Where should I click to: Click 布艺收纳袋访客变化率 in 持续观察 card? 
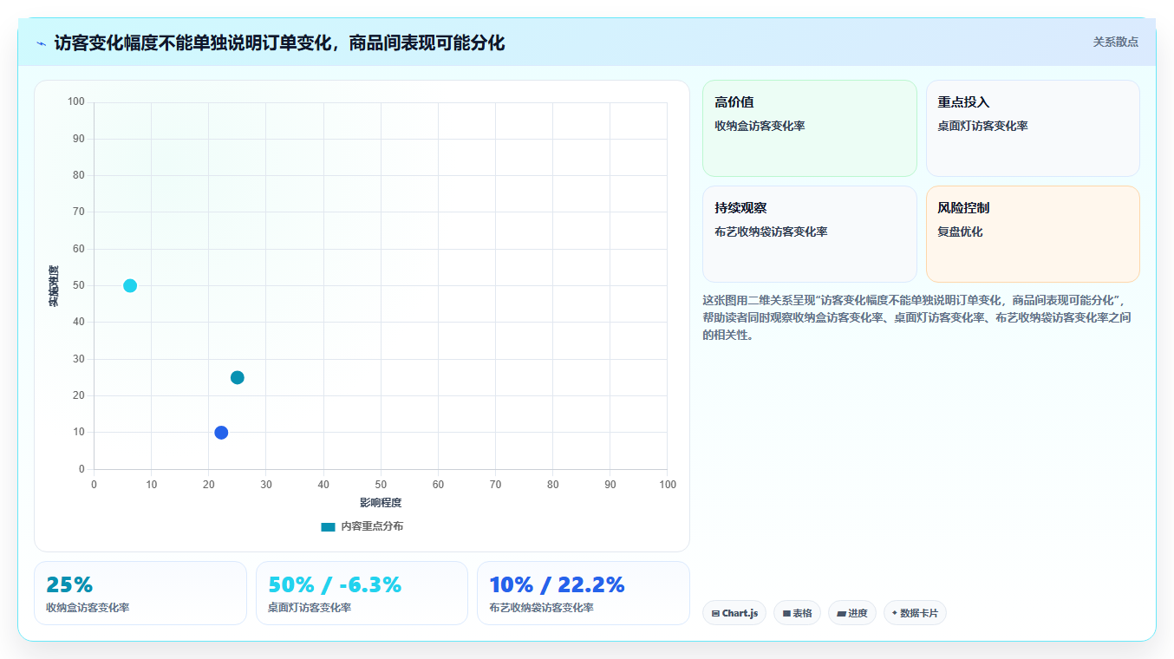click(x=771, y=232)
